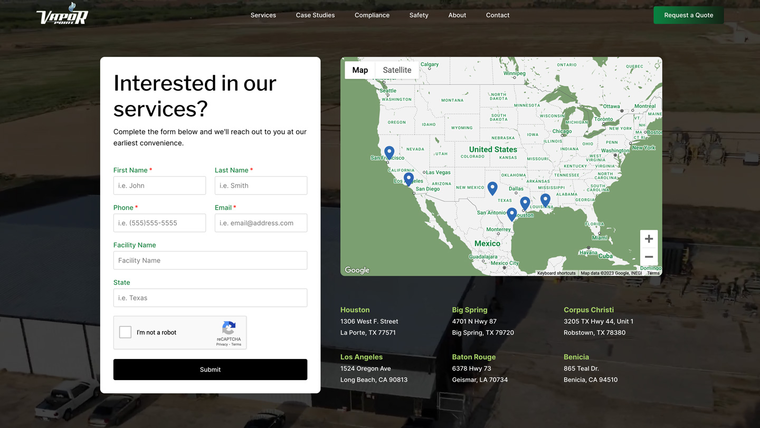Open the Services menu item
Screen dimensions: 760x428
263,15
